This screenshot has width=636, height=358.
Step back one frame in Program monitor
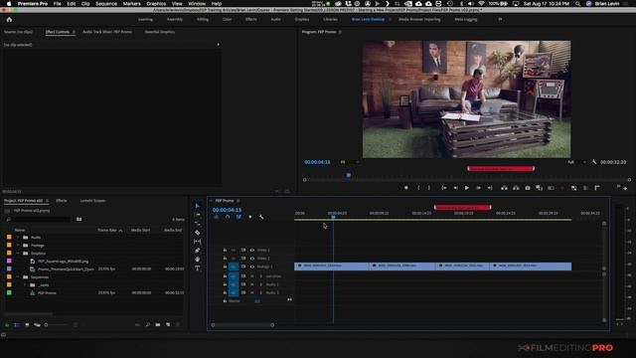(x=455, y=188)
